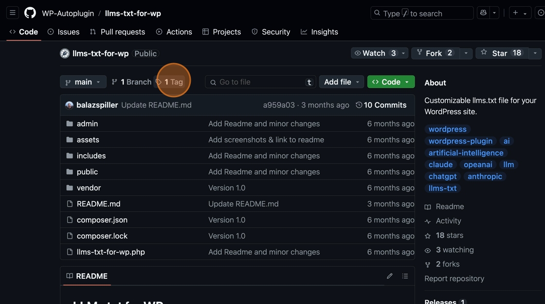Open llms-txt-for-wp.php file
The width and height of the screenshot is (545, 304).
click(111, 252)
